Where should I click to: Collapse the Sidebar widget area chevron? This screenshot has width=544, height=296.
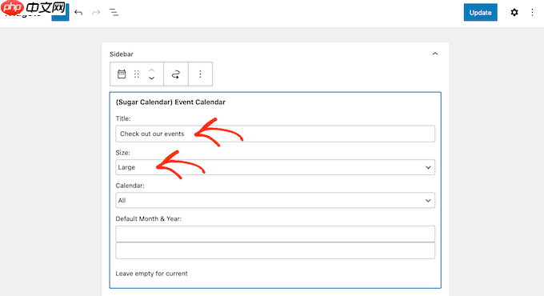point(435,54)
